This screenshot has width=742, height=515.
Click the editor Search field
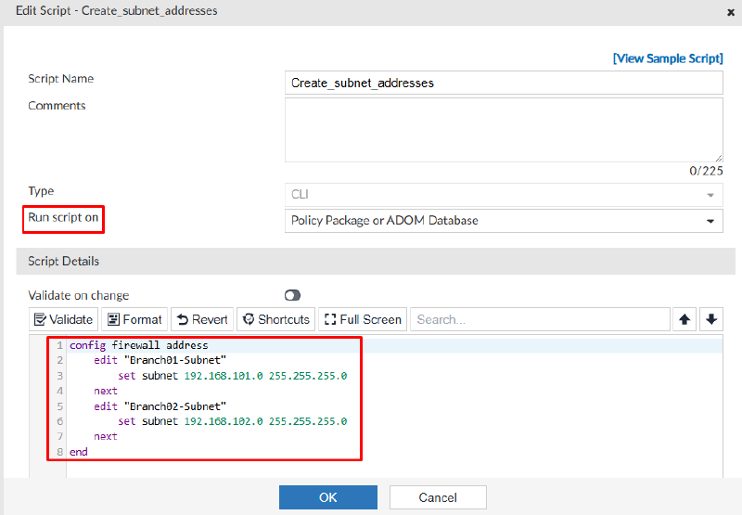(540, 319)
